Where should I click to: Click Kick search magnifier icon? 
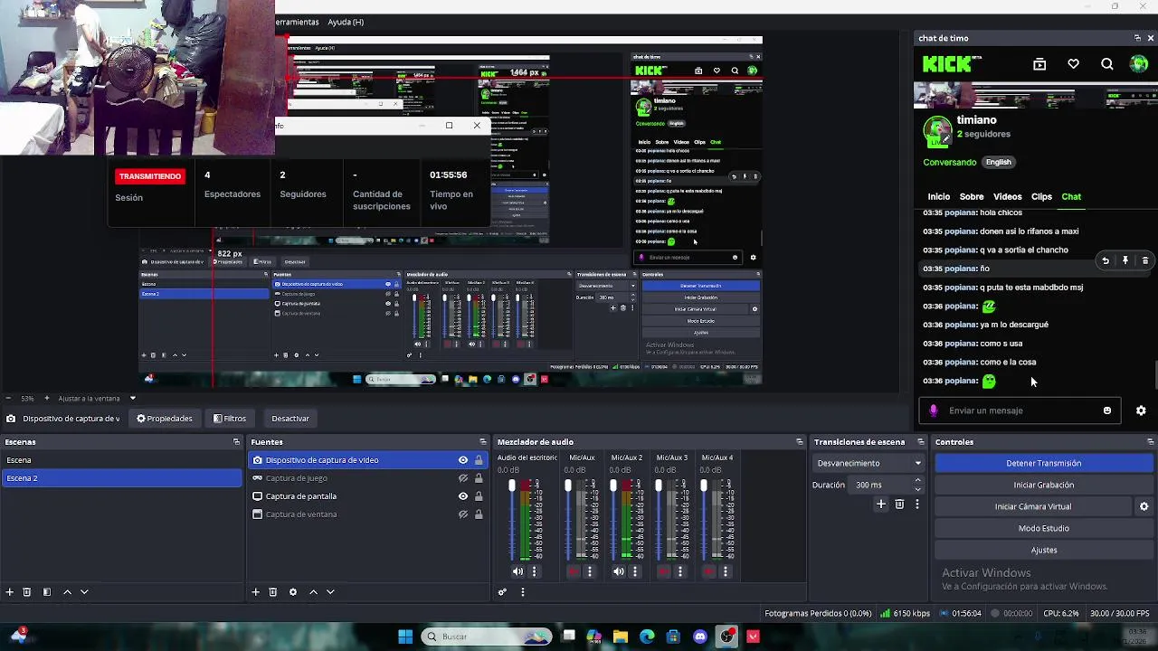pos(1107,64)
